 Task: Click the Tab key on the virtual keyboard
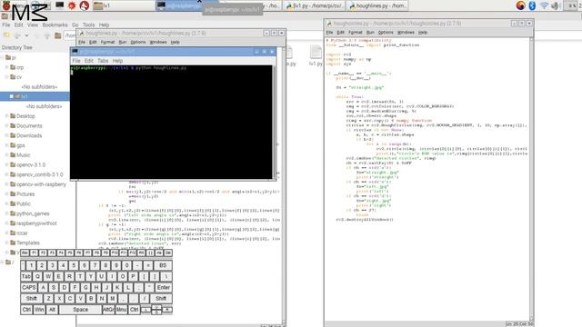pos(26,276)
